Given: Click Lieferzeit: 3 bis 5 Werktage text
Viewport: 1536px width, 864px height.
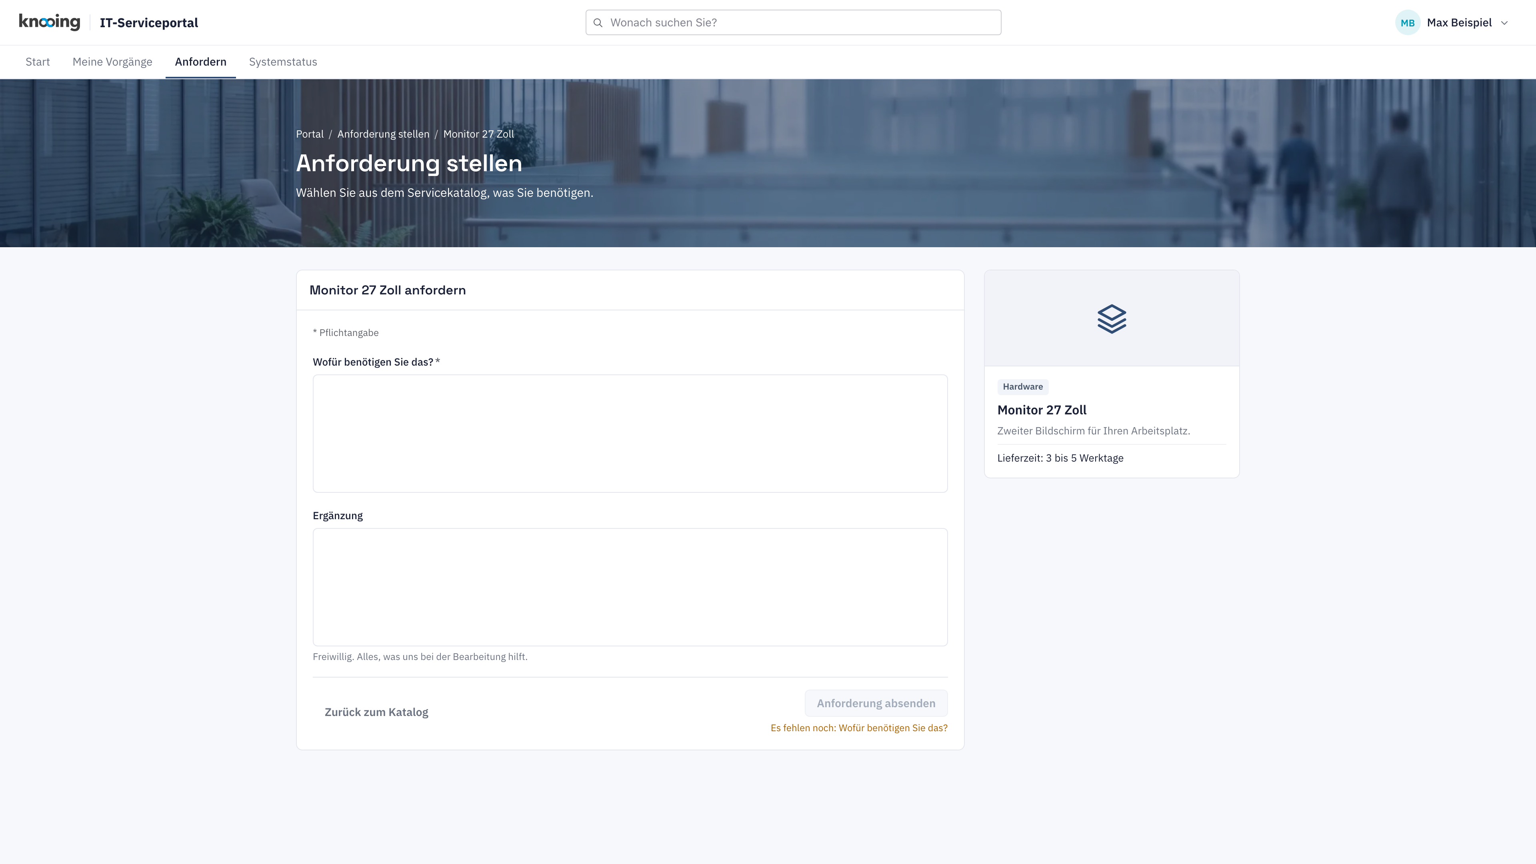Looking at the screenshot, I should [x=1060, y=458].
